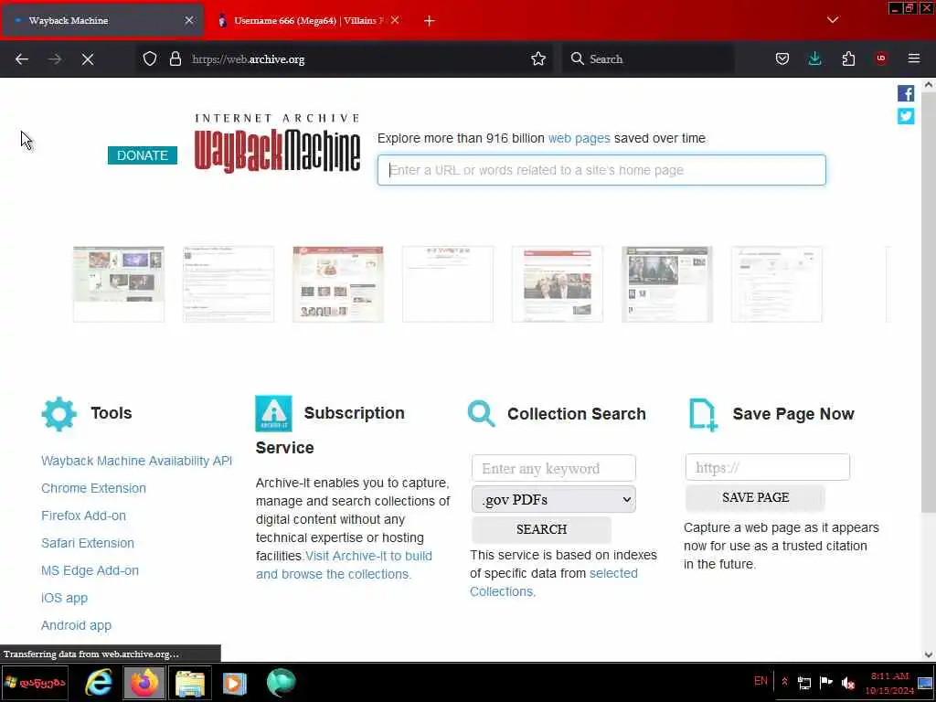The height and width of the screenshot is (702, 936).
Task: Click the Collection Search magnifier icon
Action: [481, 414]
